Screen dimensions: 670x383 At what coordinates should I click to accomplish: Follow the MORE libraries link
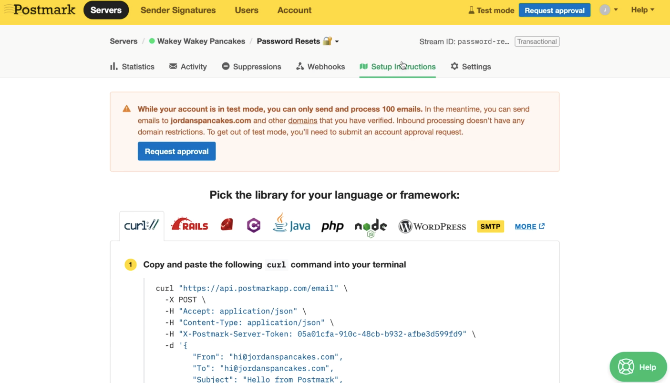(530, 226)
